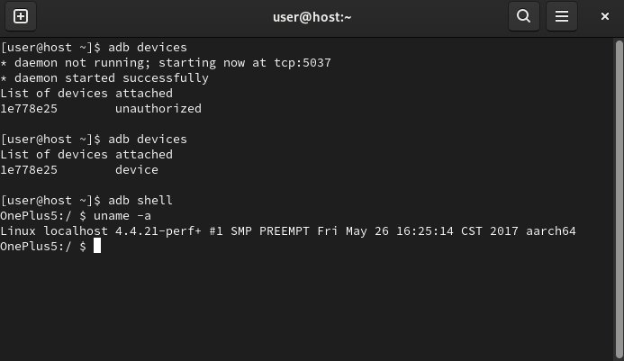Viewport: 624px width, 361px height.
Task: Click the vertical scrollbar on the right
Action: pos(619,199)
